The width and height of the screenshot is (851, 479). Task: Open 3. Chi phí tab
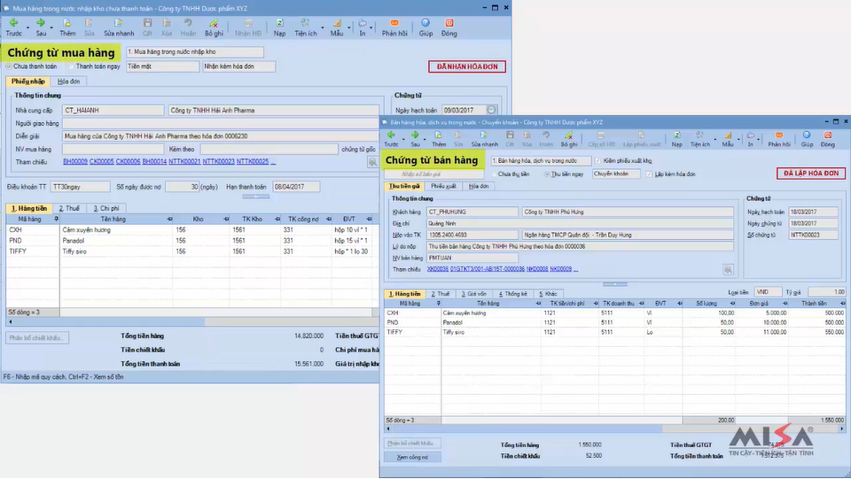click(x=105, y=208)
